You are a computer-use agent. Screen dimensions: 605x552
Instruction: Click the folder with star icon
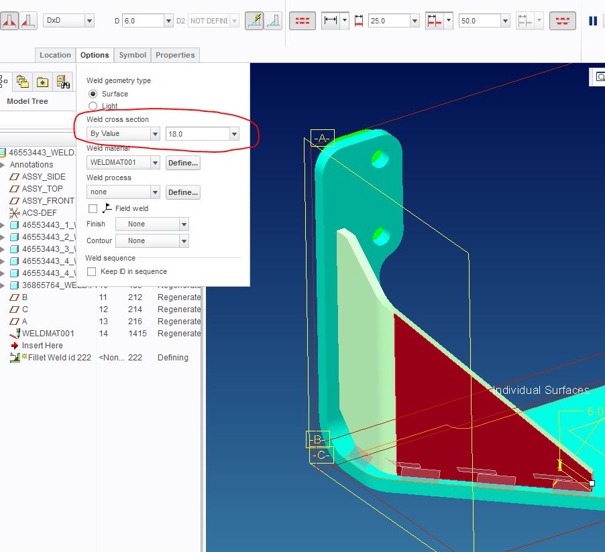point(42,82)
